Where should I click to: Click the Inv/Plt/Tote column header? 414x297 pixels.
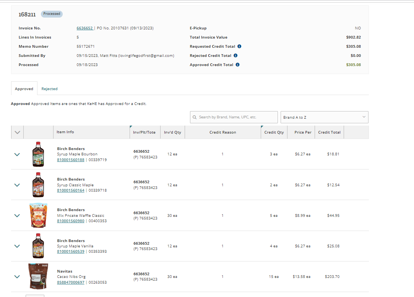pyautogui.click(x=144, y=132)
